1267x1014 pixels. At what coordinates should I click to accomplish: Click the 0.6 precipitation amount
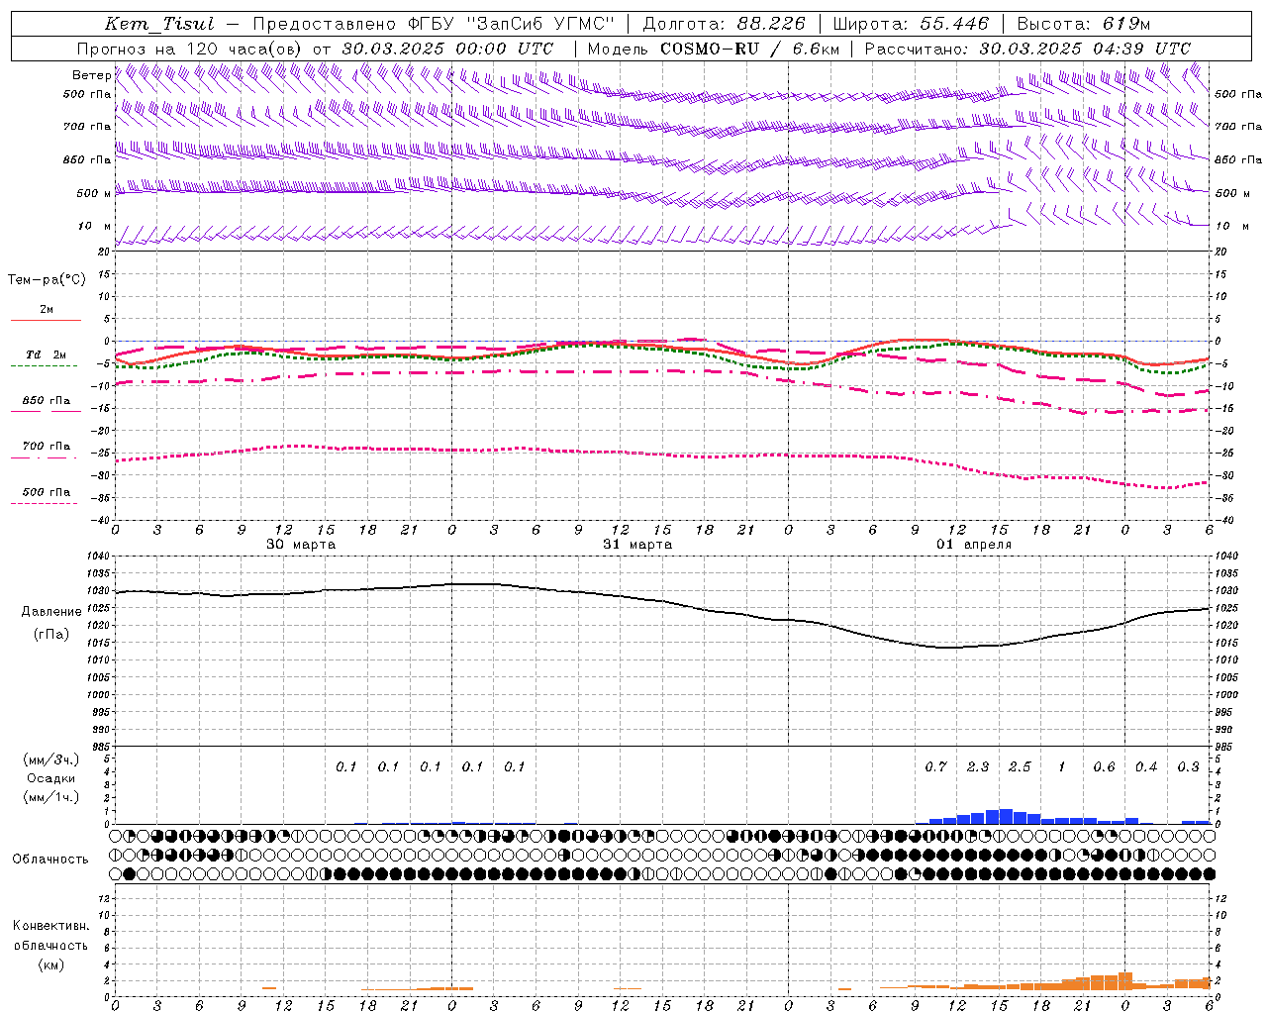1104,766
